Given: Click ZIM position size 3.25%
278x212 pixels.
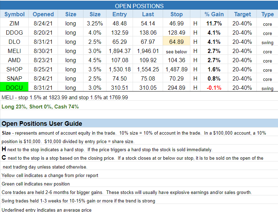Looking at the screenshot, I should (x=95, y=23).
